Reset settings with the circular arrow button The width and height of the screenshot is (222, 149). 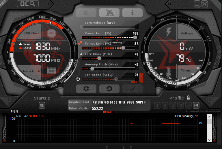point(109,89)
